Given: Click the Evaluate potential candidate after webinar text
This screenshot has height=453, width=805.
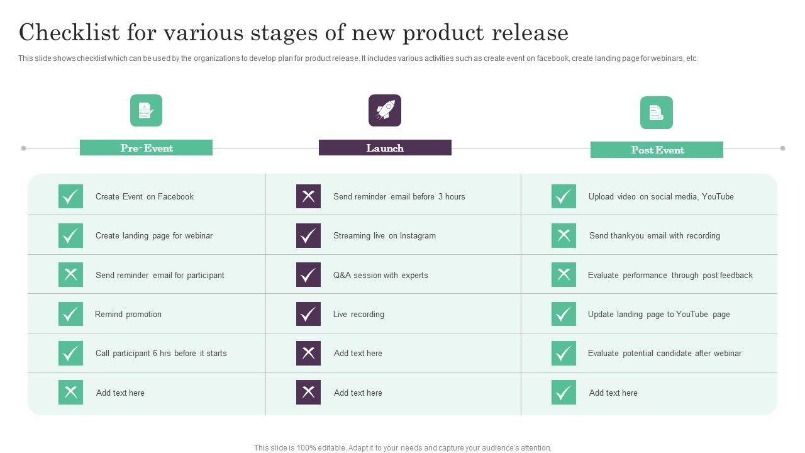Looking at the screenshot, I should click(x=664, y=353).
